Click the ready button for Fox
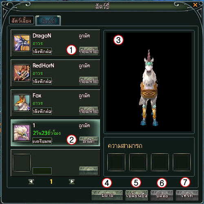 [89, 111]
